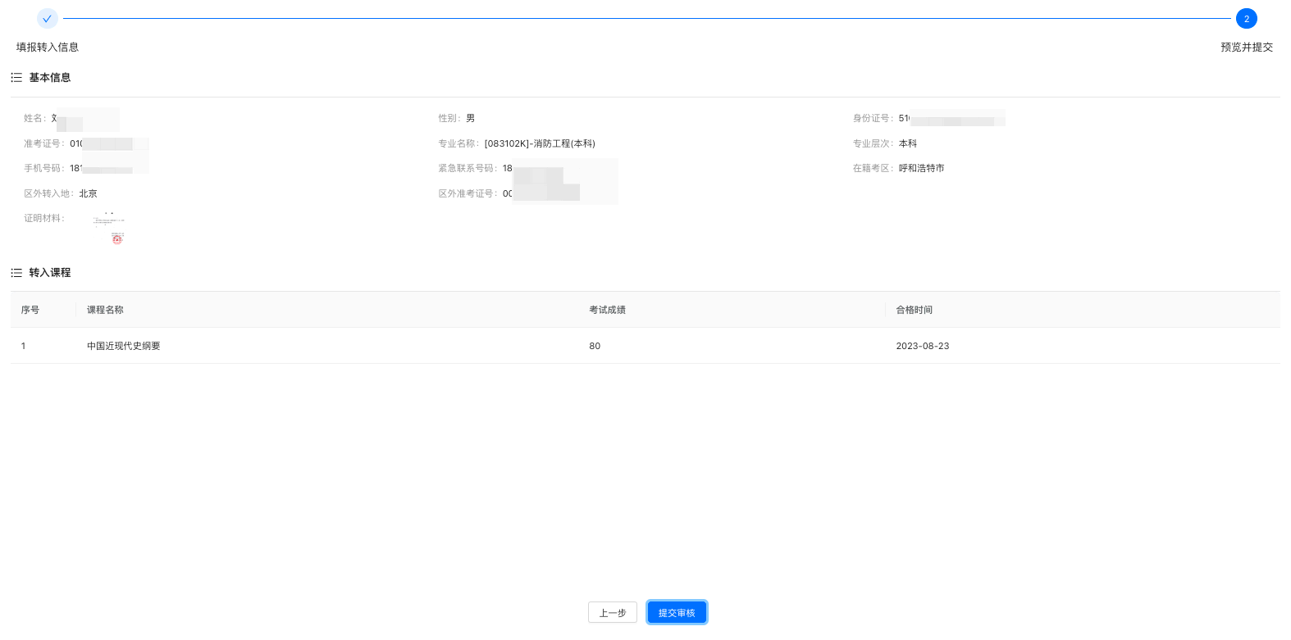
Task: Select the 填报转入信息 step label
Action: click(48, 48)
